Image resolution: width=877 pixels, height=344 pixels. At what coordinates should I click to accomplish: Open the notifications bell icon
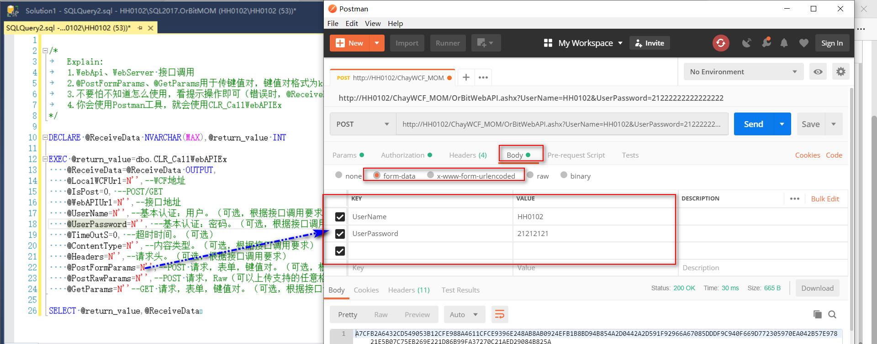(784, 43)
